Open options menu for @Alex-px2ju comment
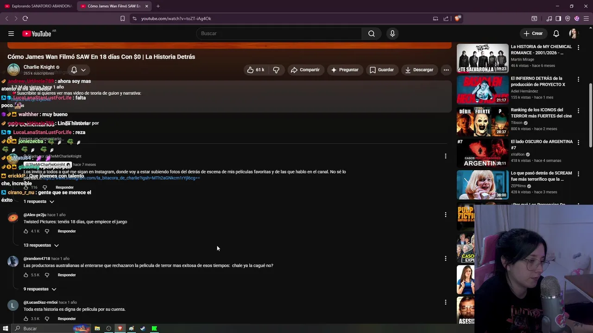 tap(446, 215)
